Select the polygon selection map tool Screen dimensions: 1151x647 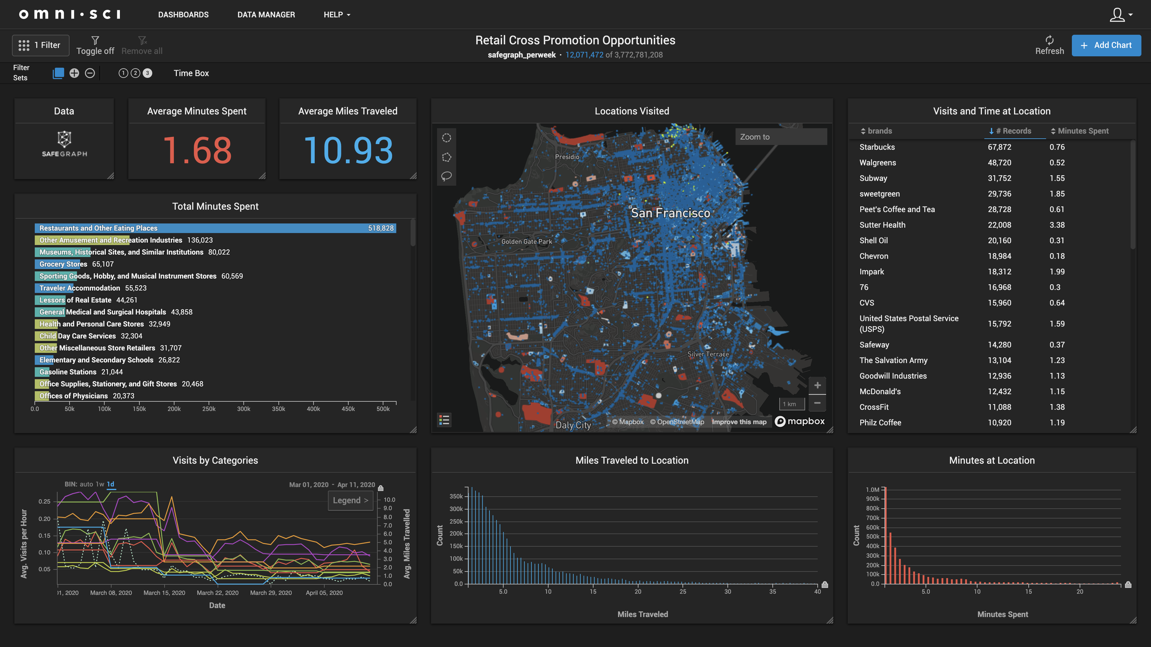pos(446,157)
